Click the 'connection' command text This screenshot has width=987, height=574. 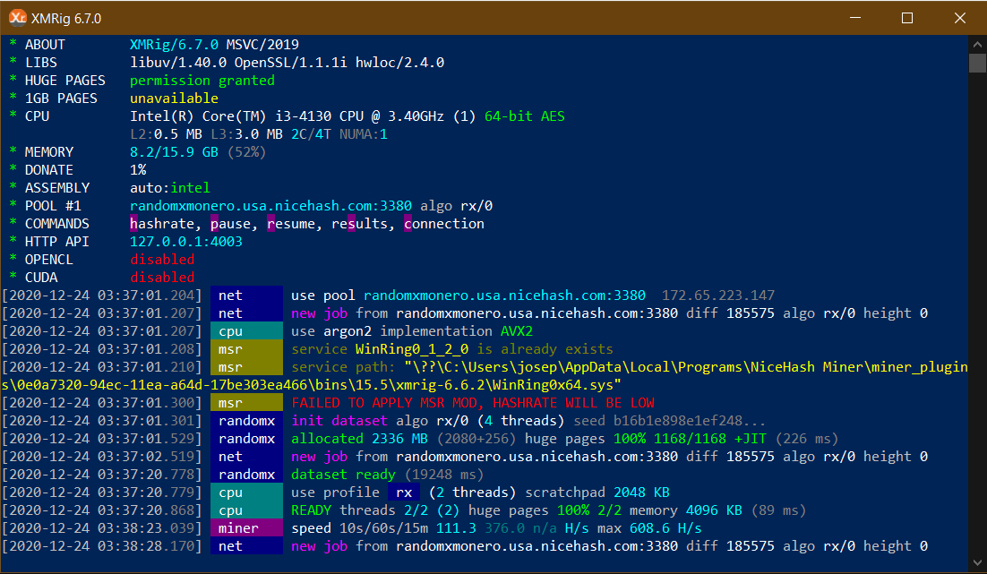443,224
